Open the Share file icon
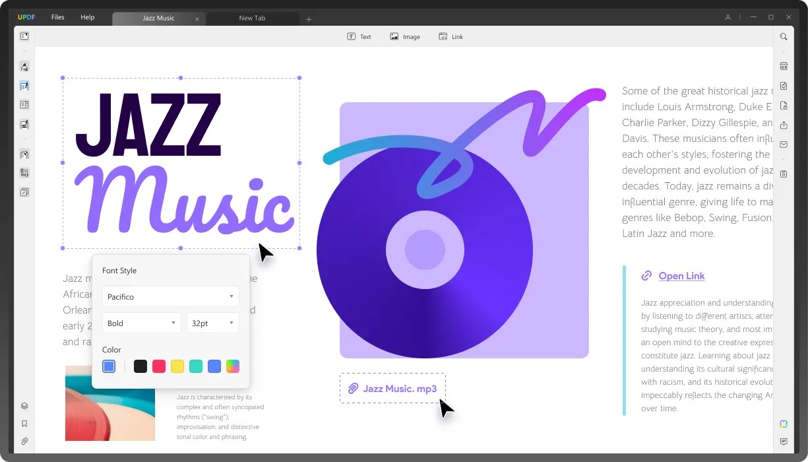The image size is (808, 462). (x=784, y=125)
